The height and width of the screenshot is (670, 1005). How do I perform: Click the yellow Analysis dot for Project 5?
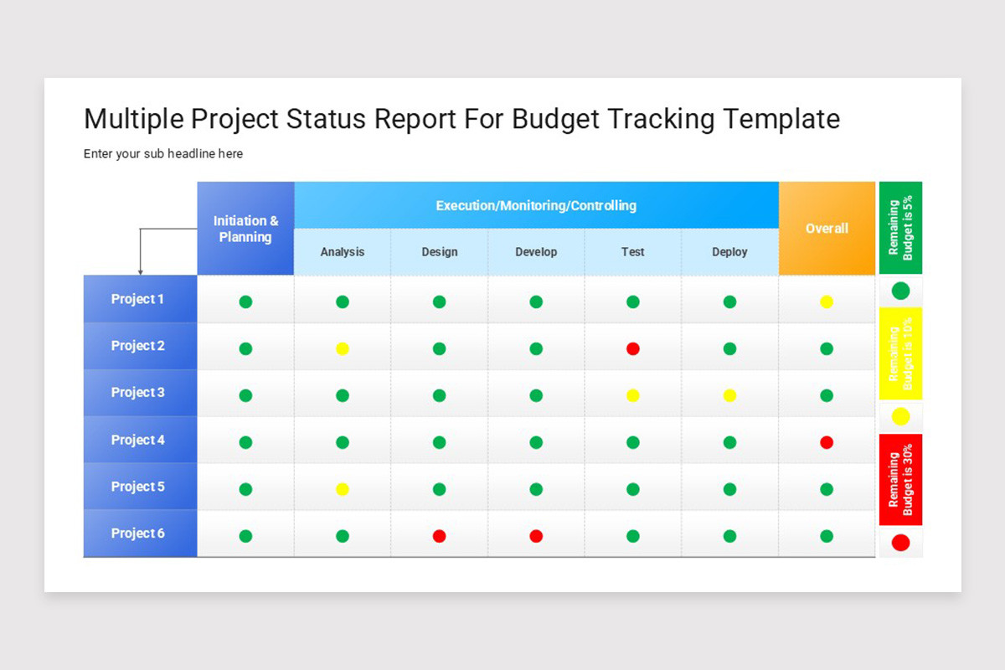pos(342,487)
